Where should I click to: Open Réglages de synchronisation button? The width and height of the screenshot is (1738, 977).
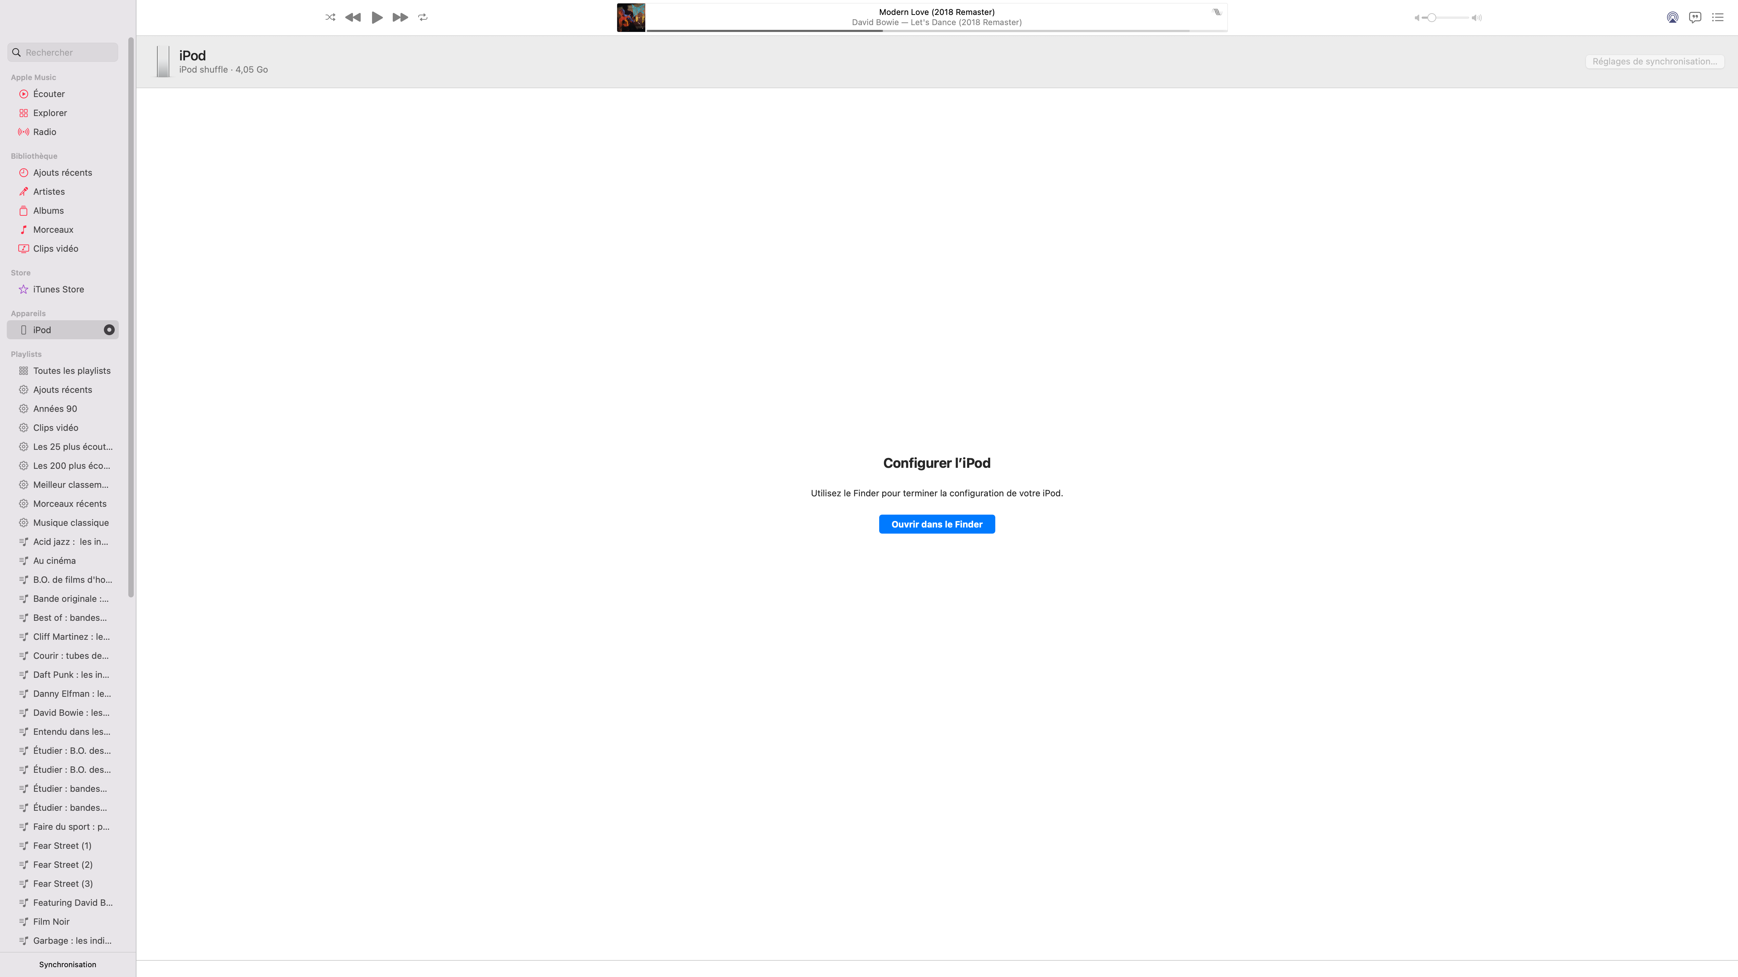[1654, 61]
